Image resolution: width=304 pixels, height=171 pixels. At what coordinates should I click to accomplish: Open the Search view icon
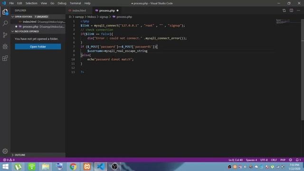(x=5, y=23)
